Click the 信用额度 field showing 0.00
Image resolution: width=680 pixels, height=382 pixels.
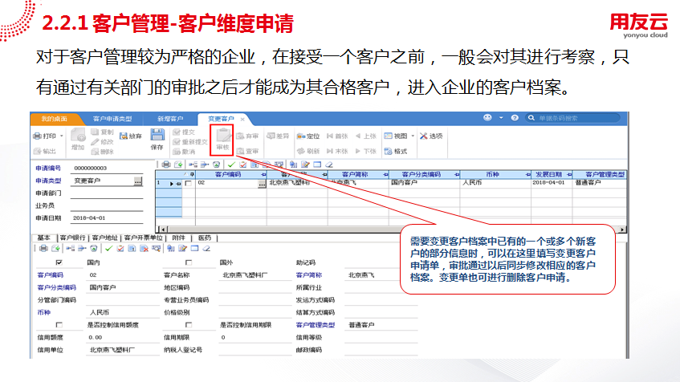click(123, 337)
